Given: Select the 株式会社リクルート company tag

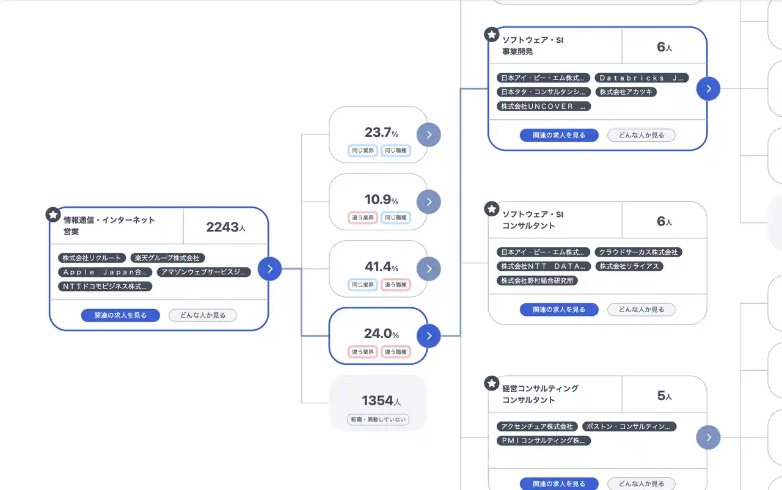Looking at the screenshot, I should click(x=92, y=258).
